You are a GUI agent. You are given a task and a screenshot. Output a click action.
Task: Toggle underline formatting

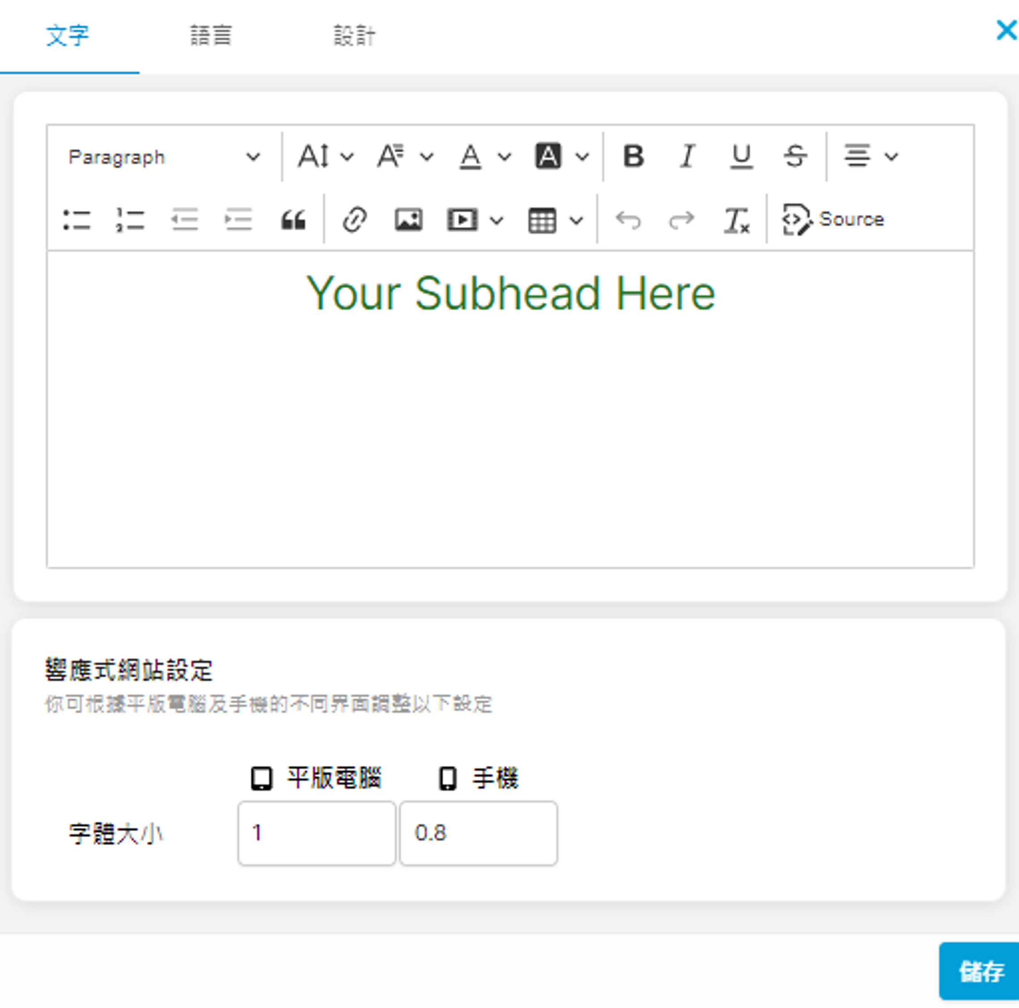click(x=741, y=157)
